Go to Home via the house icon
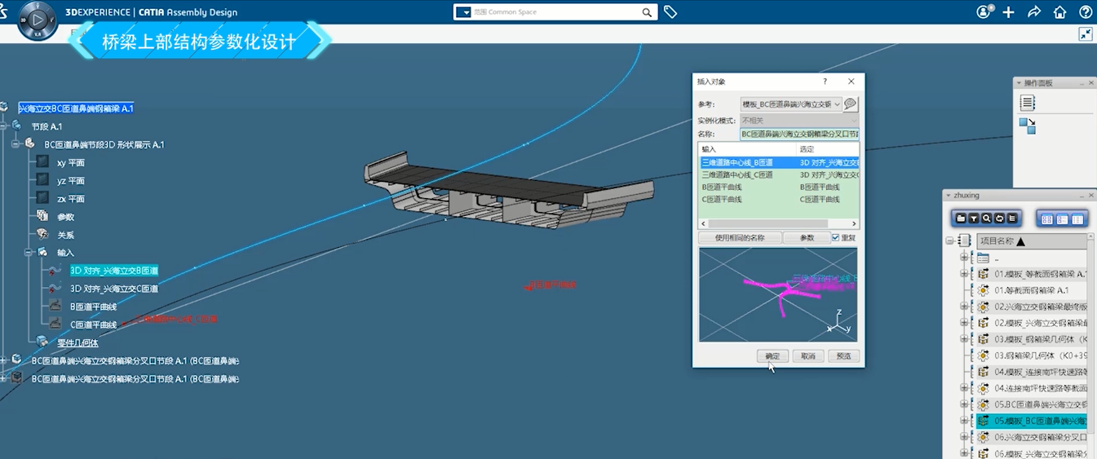This screenshot has width=1097, height=459. [1059, 12]
